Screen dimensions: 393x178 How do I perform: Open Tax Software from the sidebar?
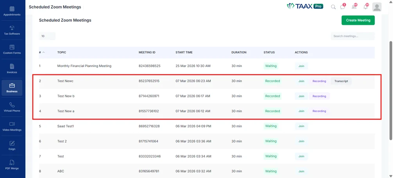[12, 30]
